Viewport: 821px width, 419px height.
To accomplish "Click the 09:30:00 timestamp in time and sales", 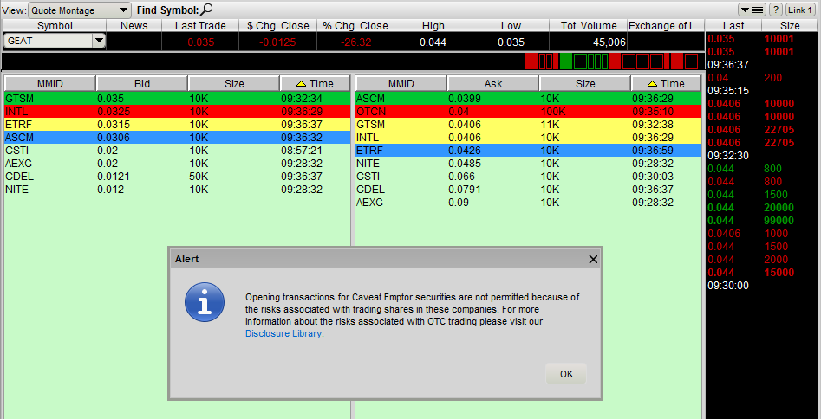I will click(x=727, y=285).
